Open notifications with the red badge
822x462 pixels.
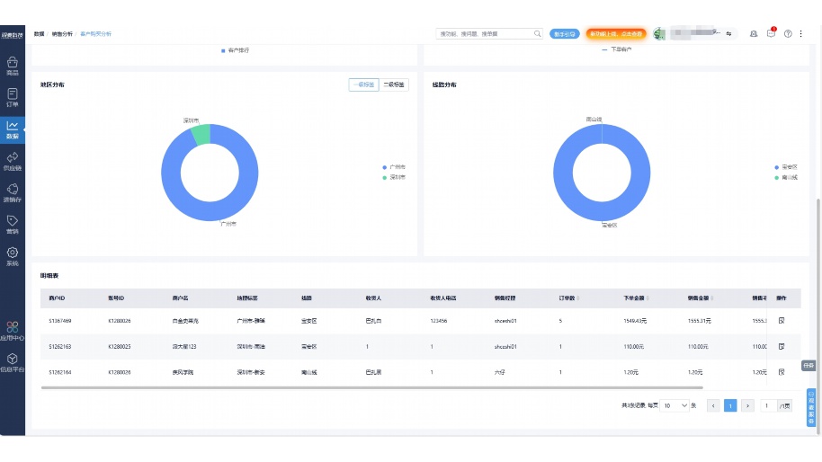click(771, 33)
